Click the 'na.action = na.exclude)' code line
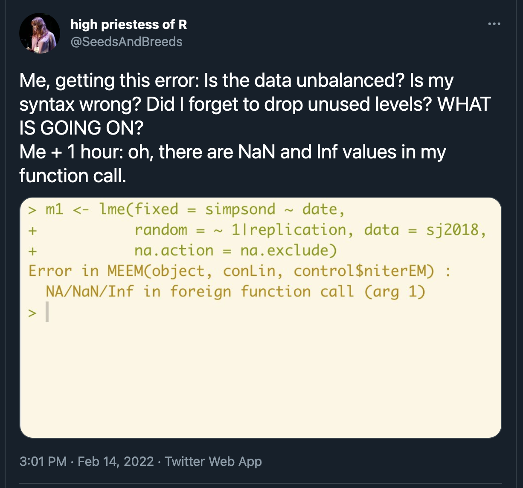This screenshot has width=523, height=488. 236,250
